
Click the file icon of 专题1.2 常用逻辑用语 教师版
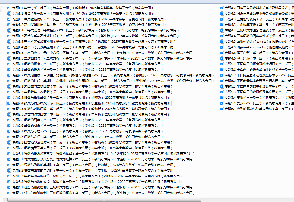click(9, 19)
